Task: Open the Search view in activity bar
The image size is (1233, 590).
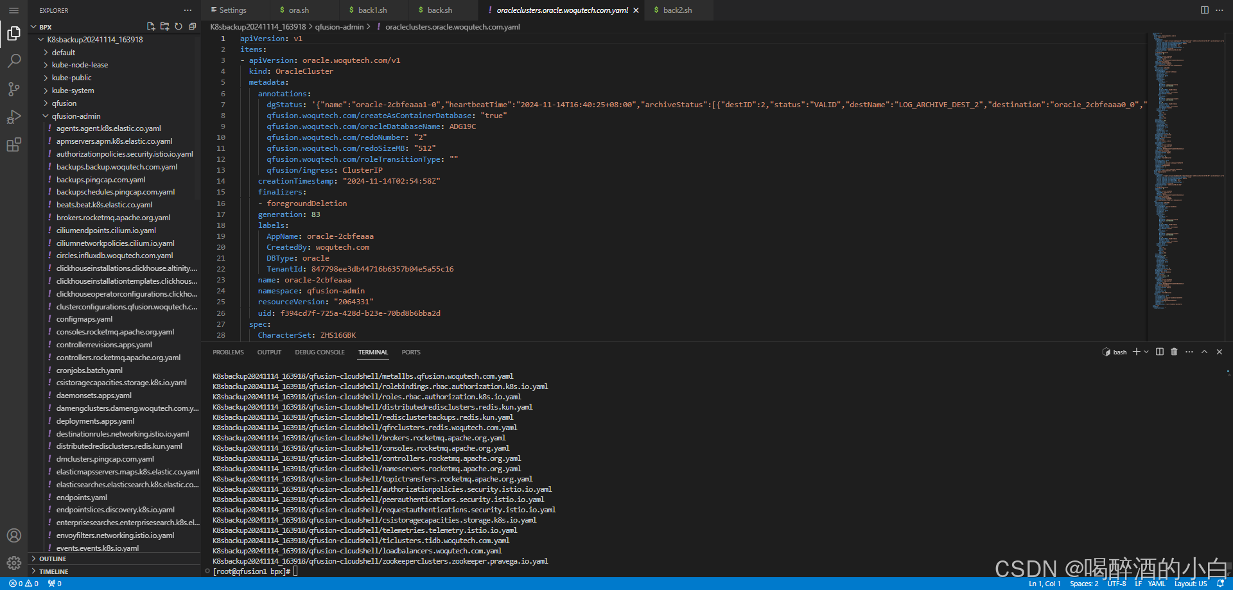Action: tap(13, 61)
